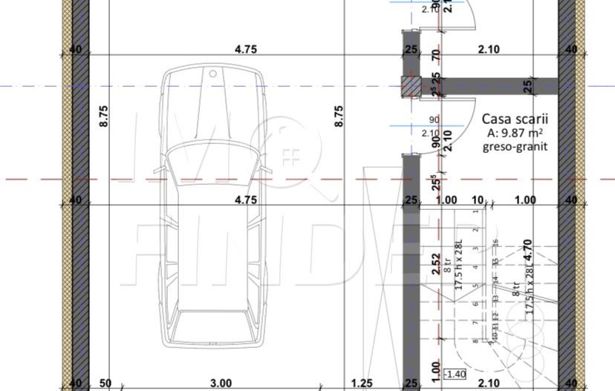The width and height of the screenshot is (615, 391).
Task: Click the leftmost 8.75 vertical dimension
Action: click(104, 115)
